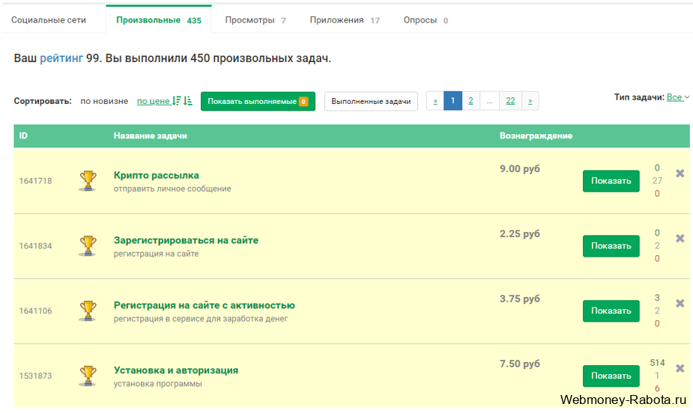Screen dimensions: 693x413
Task: Click Показать for Регистрация на сайте с активностью
Action: click(611, 310)
